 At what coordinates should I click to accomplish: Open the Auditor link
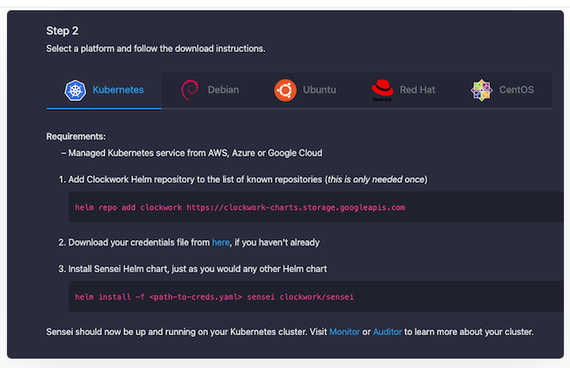[388, 332]
